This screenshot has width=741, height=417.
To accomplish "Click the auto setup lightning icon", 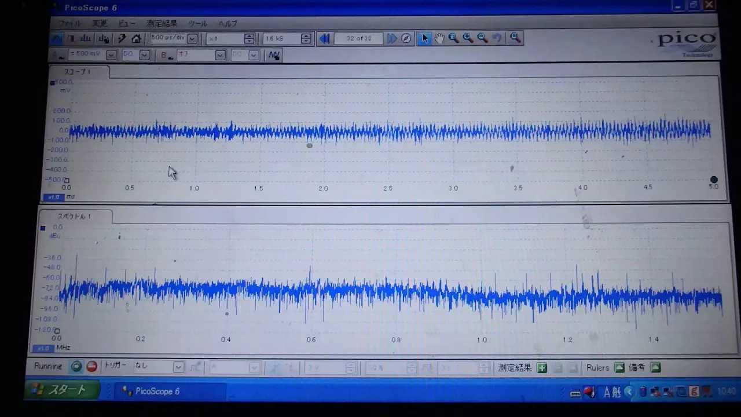I will pyautogui.click(x=122, y=39).
